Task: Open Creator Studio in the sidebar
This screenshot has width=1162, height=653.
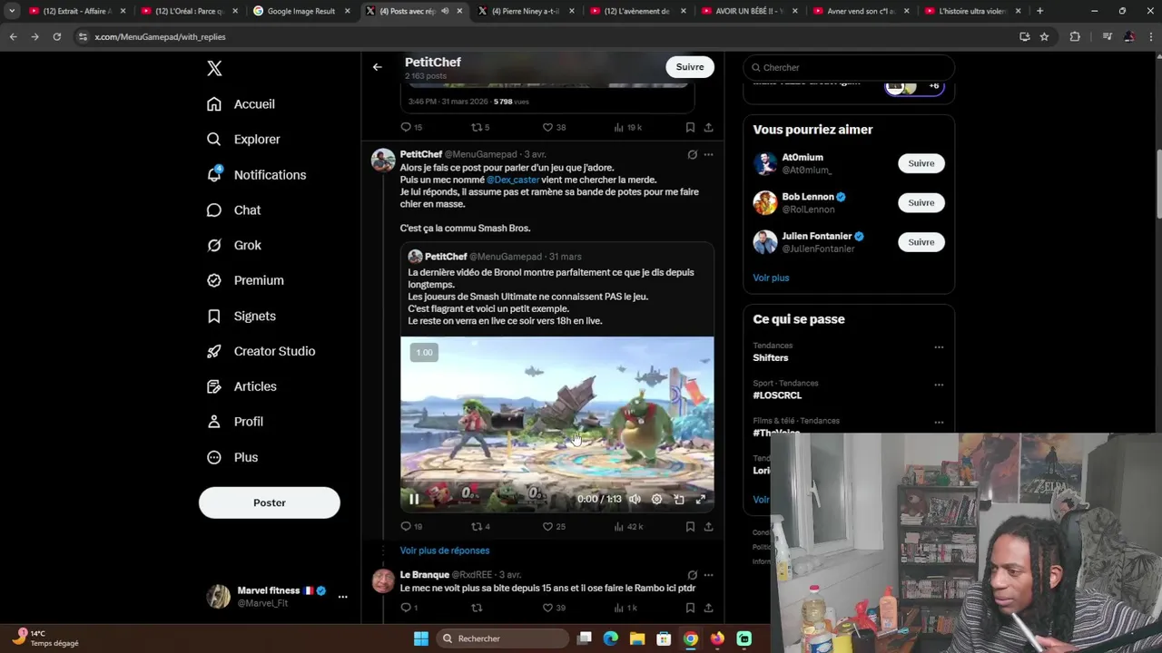Action: tap(261, 352)
